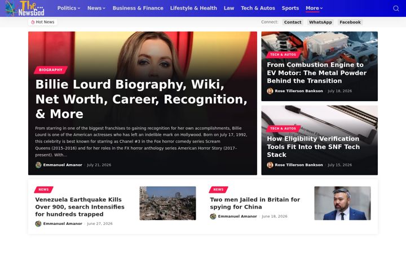The height and width of the screenshot is (253, 406).
Task: Click The NewsGod site logo
Action: click(25, 8)
